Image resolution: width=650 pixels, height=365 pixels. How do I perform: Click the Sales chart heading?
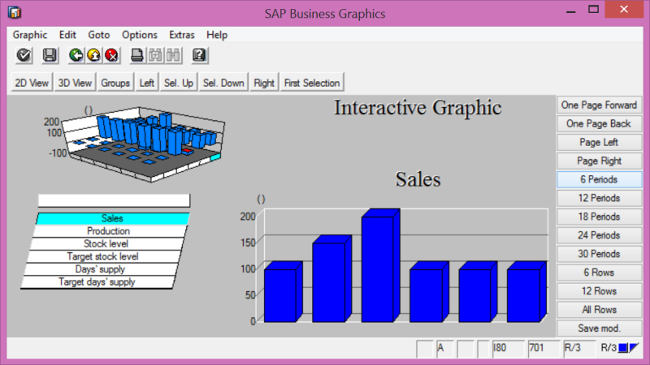click(418, 179)
